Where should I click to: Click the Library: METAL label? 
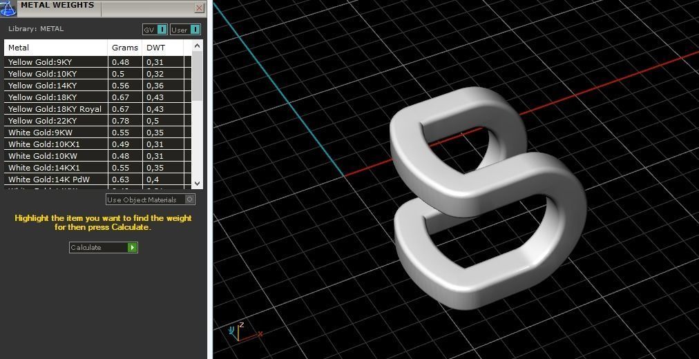point(36,28)
